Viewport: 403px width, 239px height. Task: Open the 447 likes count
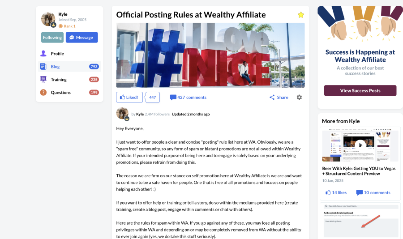tap(152, 97)
